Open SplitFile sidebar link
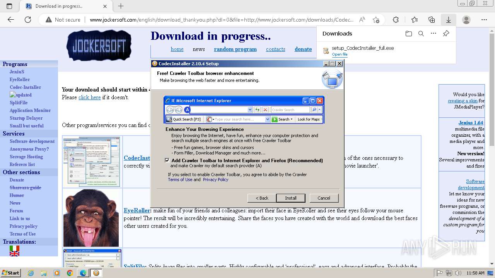This screenshot has width=495, height=278. pos(19,103)
